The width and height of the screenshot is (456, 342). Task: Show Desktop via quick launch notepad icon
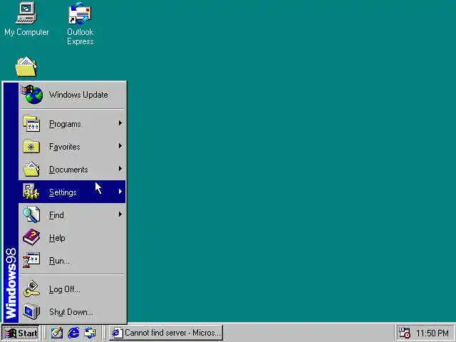[57, 333]
